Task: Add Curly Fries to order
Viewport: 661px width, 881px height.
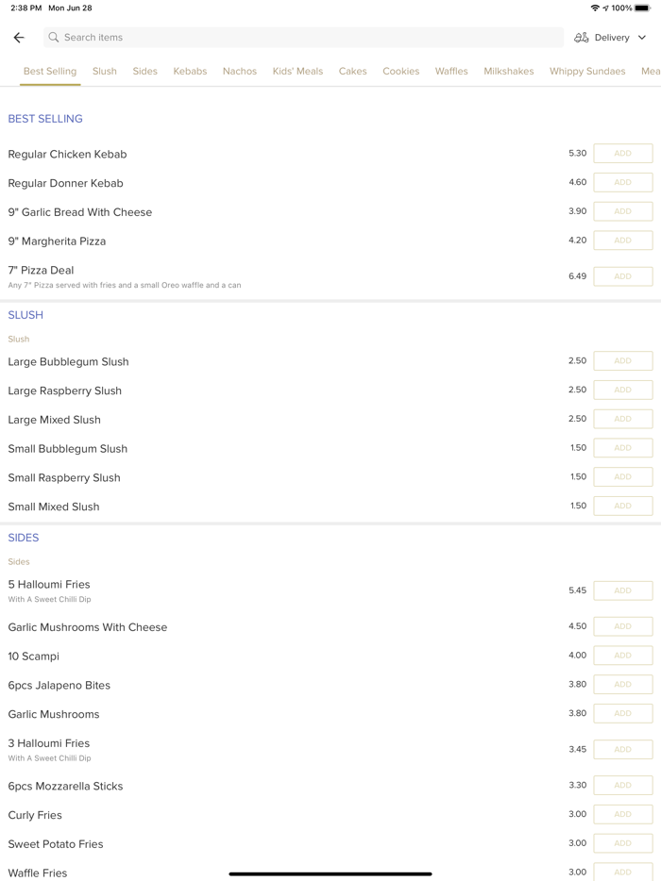Action: (x=622, y=814)
